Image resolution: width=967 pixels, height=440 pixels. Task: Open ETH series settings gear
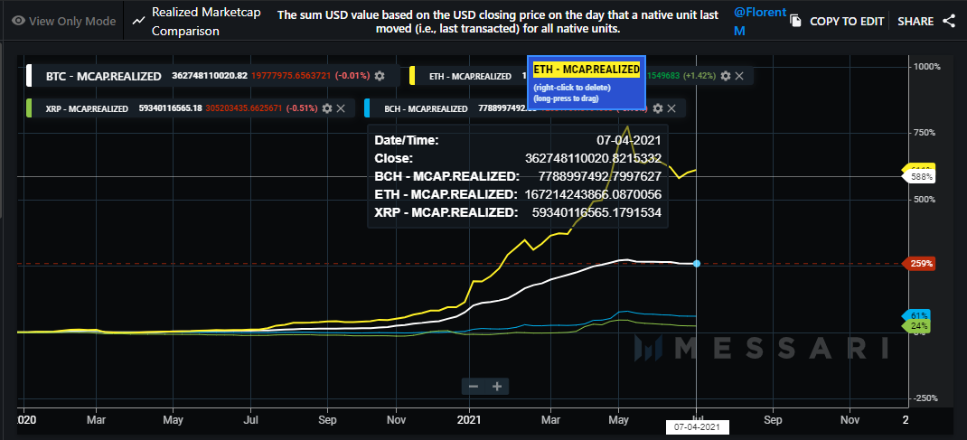726,76
